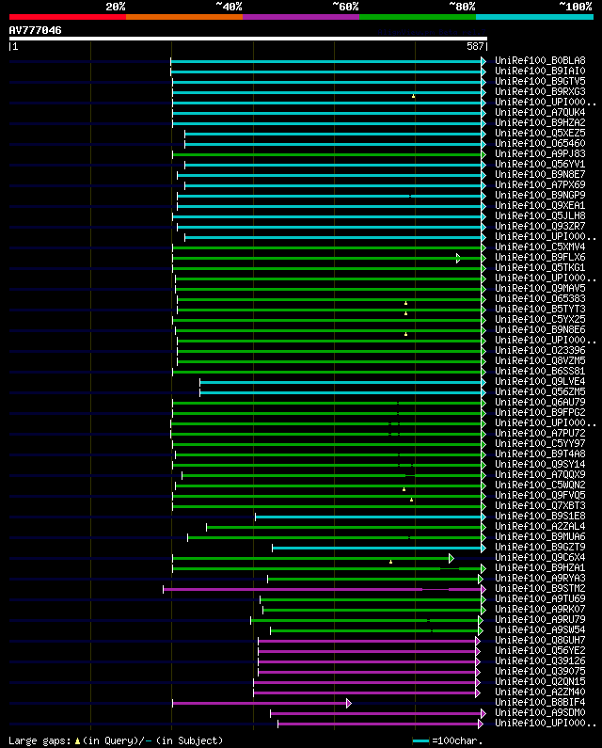Click the purple ~60% identity color bar
This screenshot has width=602, height=748.
point(301,17)
